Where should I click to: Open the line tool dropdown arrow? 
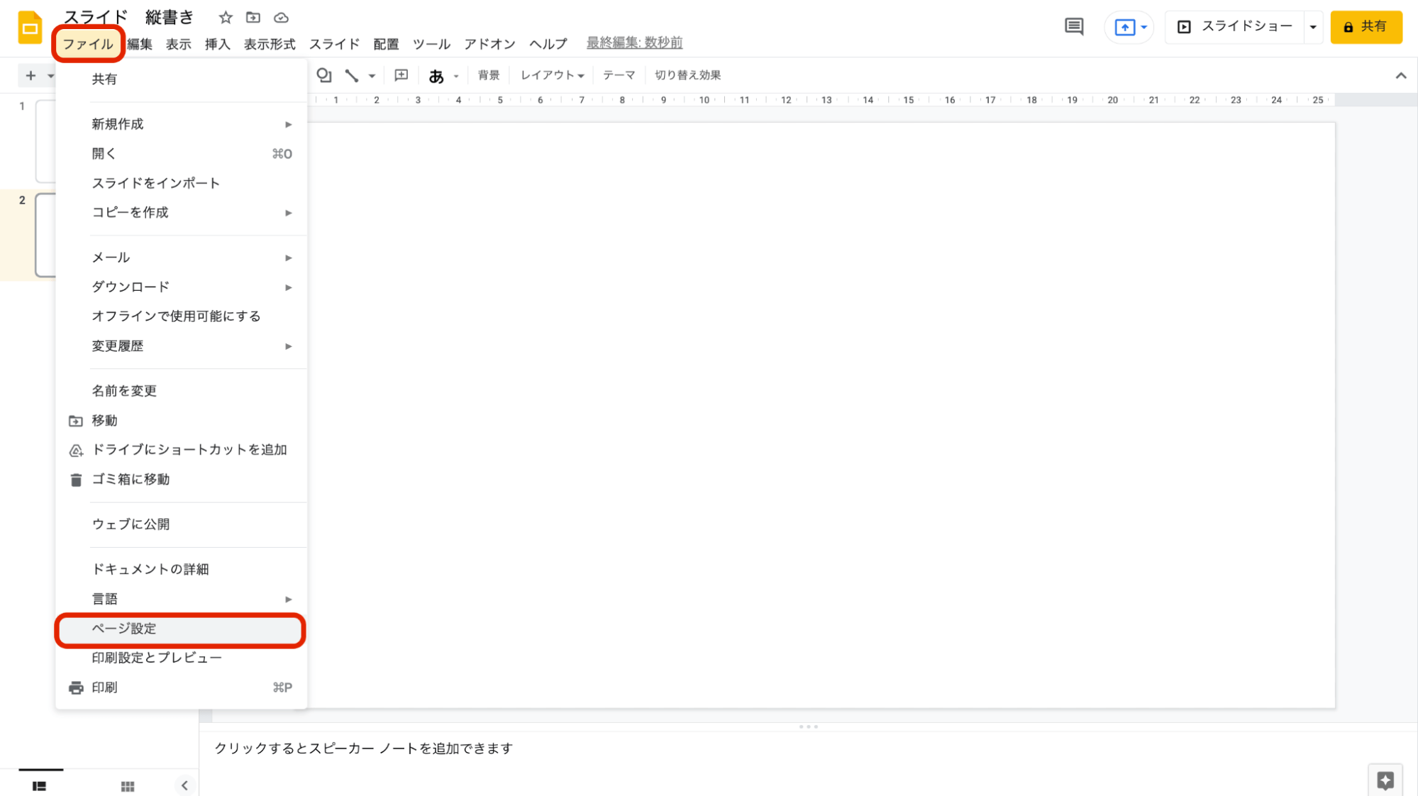pos(372,75)
